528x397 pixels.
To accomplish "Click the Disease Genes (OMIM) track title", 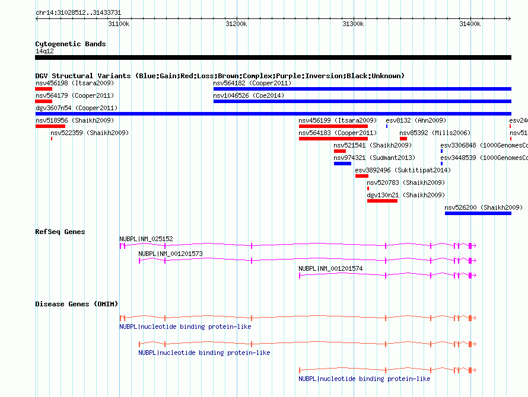I will point(77,304).
